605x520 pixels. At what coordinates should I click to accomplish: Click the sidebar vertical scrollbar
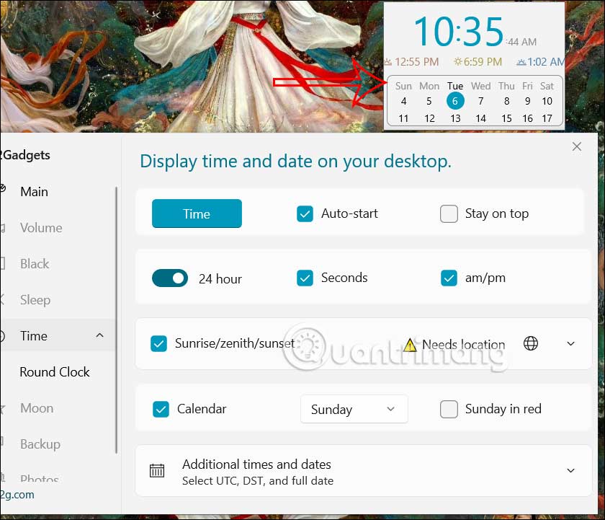pos(116,320)
